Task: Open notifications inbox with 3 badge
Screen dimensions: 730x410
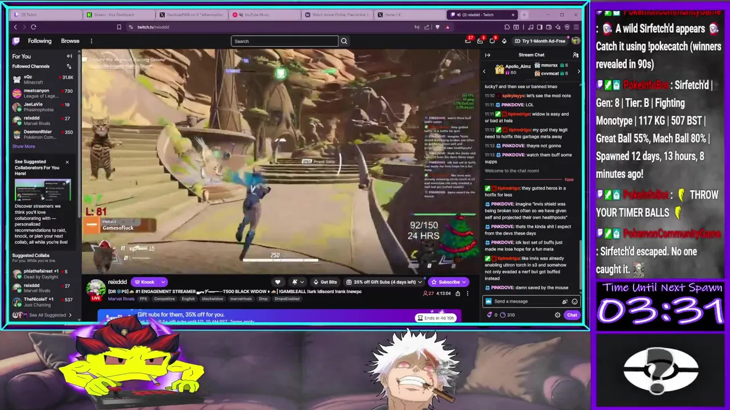Action: pos(480,40)
